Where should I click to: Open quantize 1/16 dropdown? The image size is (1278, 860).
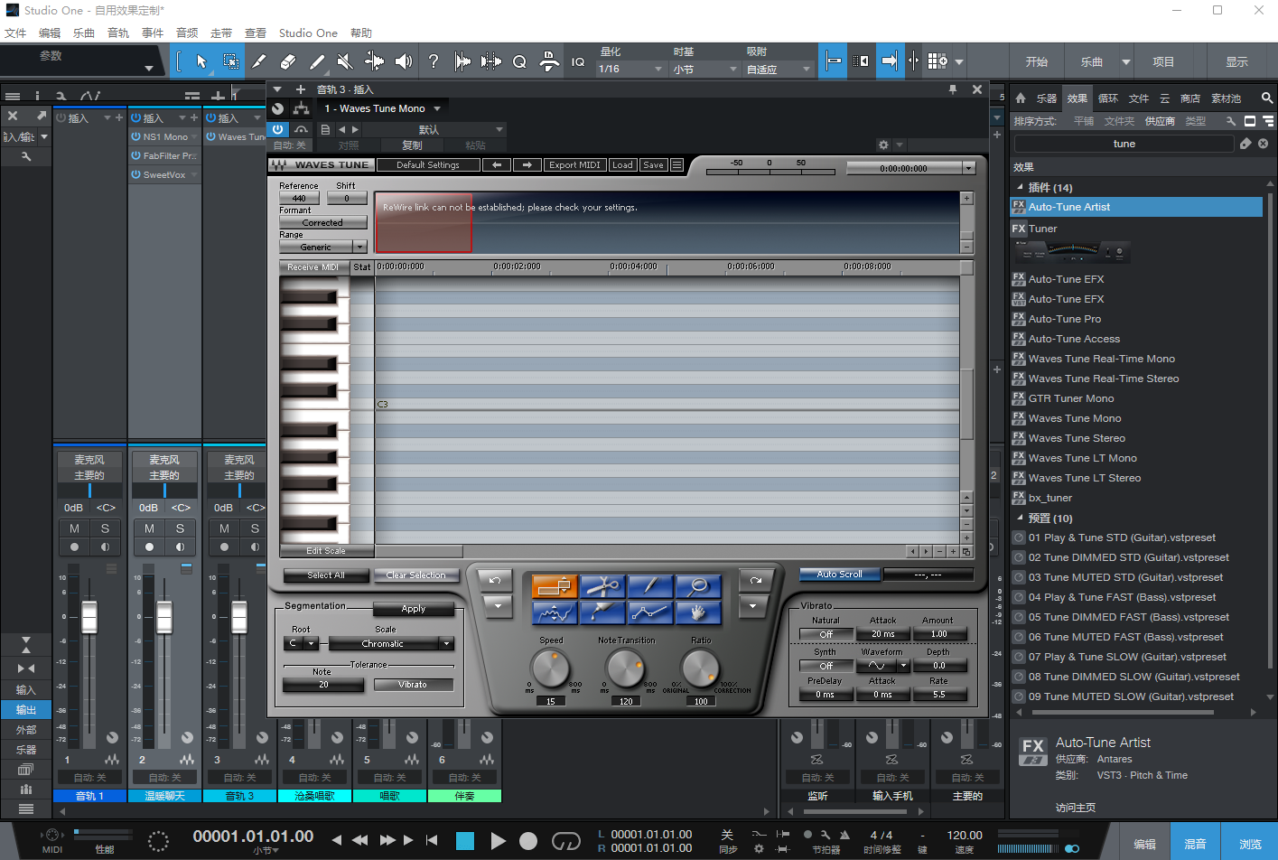click(630, 69)
